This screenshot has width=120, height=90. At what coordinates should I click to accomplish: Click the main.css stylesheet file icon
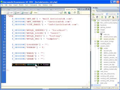pyautogui.click(x=101, y=34)
